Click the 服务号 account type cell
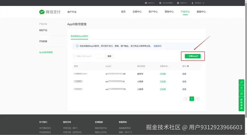 pyautogui.click(x=140, y=74)
